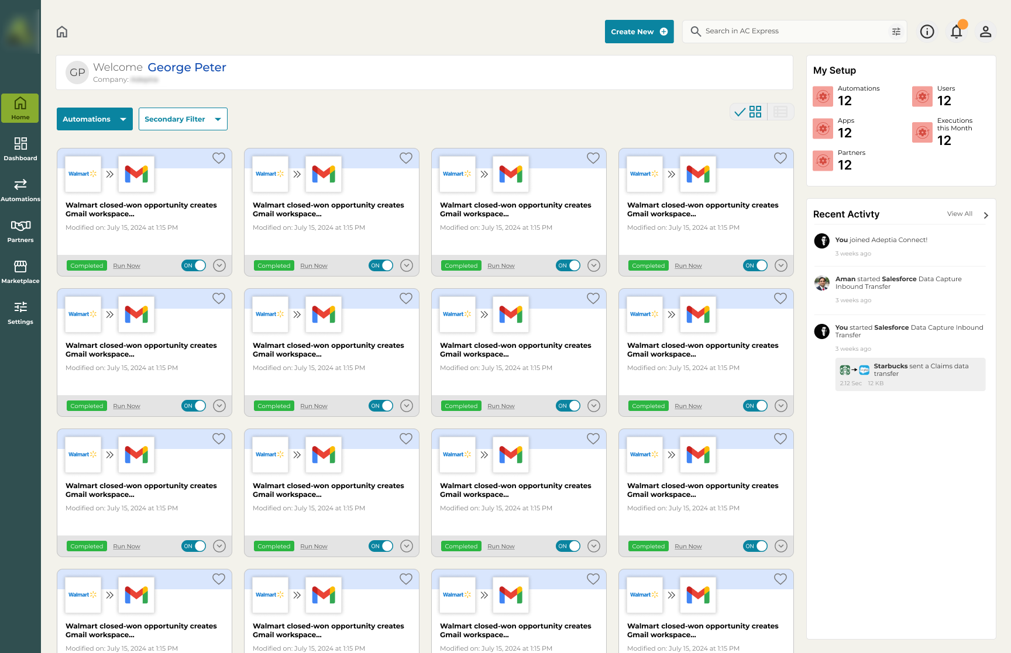Screen dimensions: 1011x653
Task: Click Run Now on the first card
Action: point(126,266)
